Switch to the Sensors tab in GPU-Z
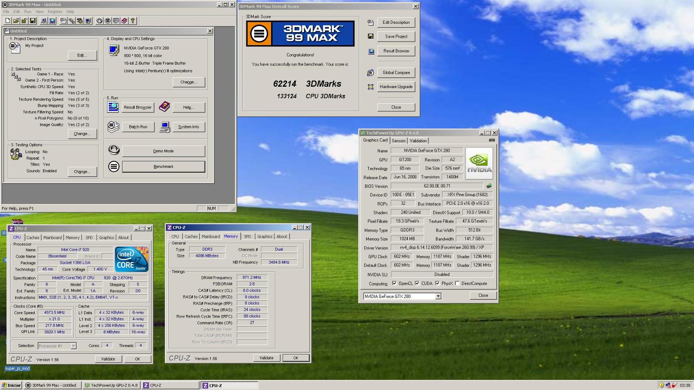The height and width of the screenshot is (390, 694). pos(399,141)
